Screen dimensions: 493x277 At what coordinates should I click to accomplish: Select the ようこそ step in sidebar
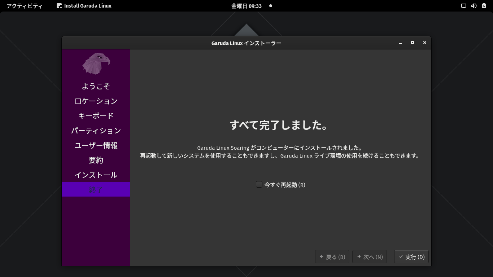[96, 86]
